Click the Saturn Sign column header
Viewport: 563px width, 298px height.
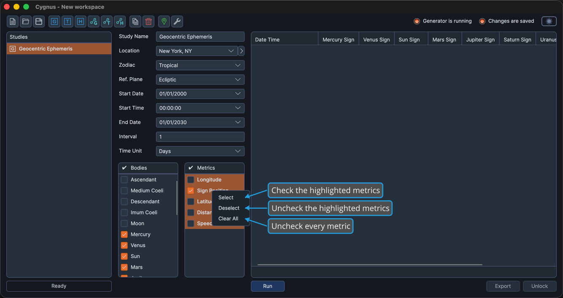tap(517, 40)
